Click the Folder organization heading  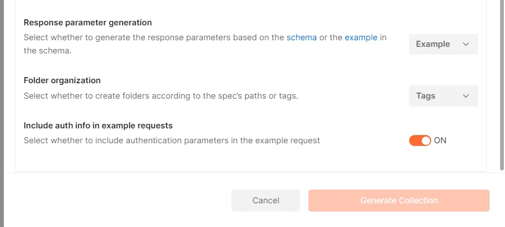(62, 80)
